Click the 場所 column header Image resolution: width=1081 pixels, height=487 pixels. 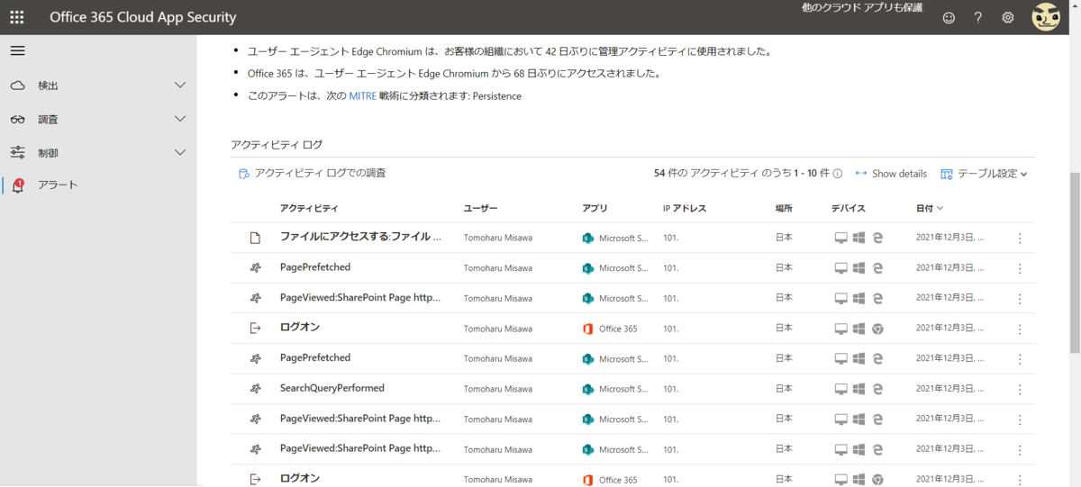(x=784, y=208)
